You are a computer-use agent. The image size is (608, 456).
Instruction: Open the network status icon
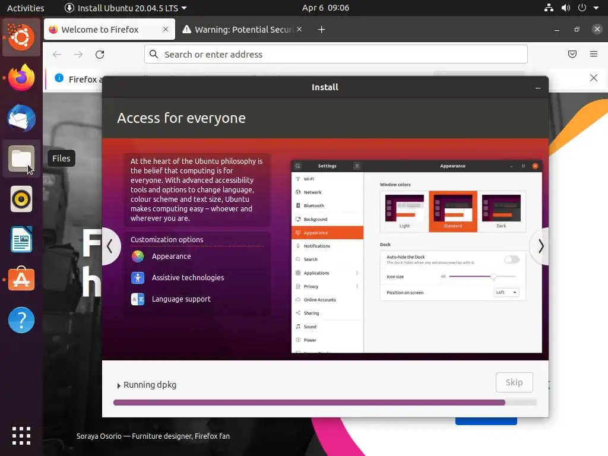(549, 8)
